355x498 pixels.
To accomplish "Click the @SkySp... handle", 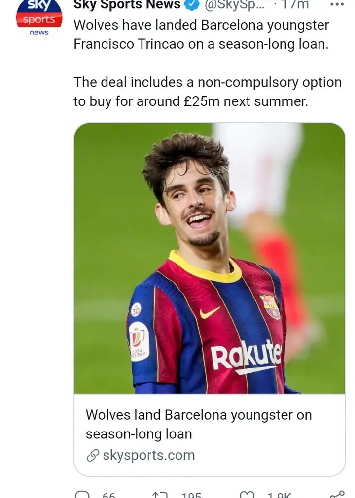I will click(235, 5).
